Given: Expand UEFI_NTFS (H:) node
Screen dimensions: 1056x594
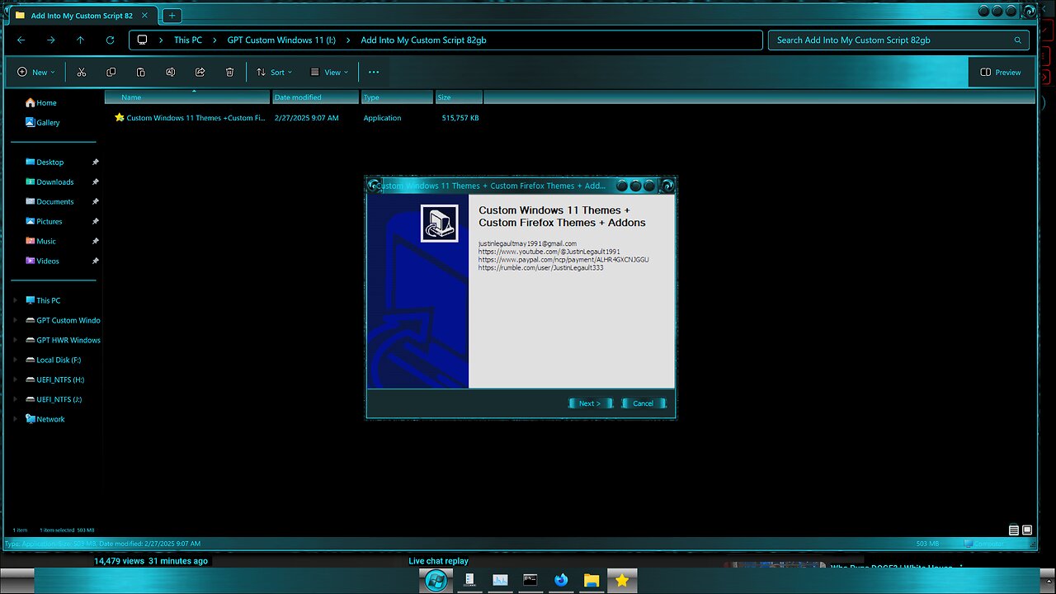Looking at the screenshot, I should click(15, 379).
